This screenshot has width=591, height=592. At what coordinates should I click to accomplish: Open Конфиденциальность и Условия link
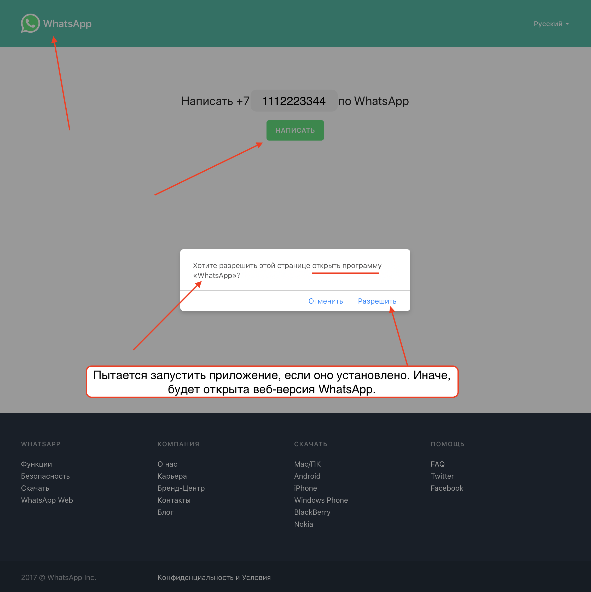[214, 577]
